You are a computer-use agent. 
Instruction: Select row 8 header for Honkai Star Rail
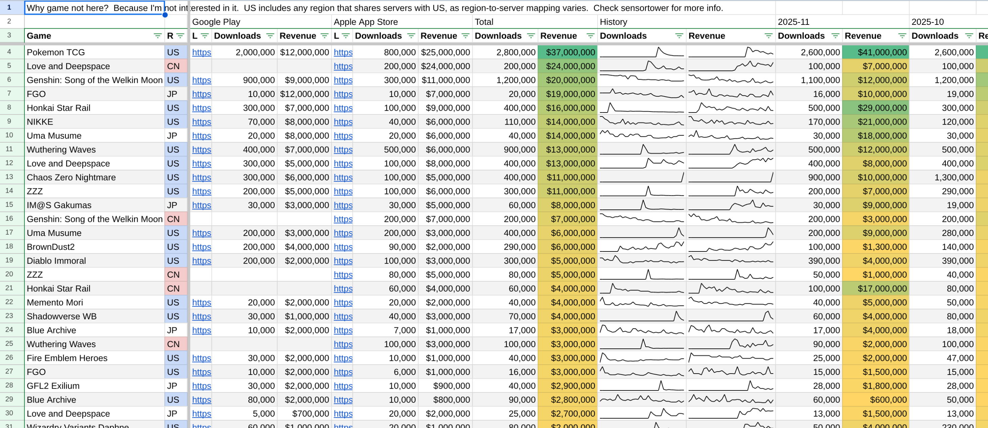[x=9, y=108]
